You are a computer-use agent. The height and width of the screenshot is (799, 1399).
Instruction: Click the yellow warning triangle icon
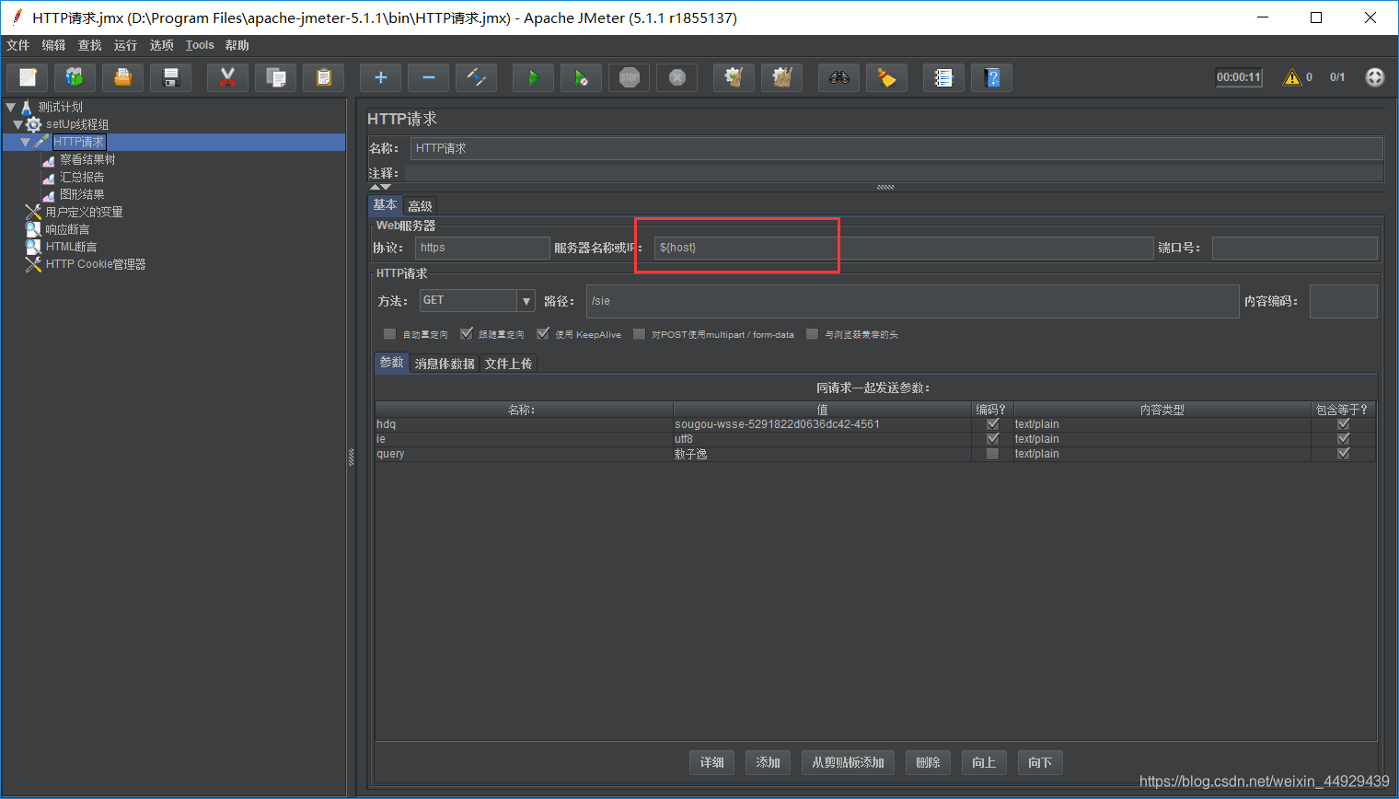[1292, 77]
